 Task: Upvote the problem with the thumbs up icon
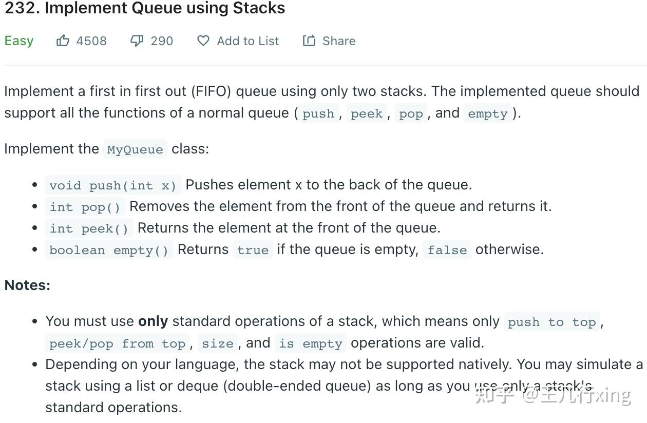[62, 41]
